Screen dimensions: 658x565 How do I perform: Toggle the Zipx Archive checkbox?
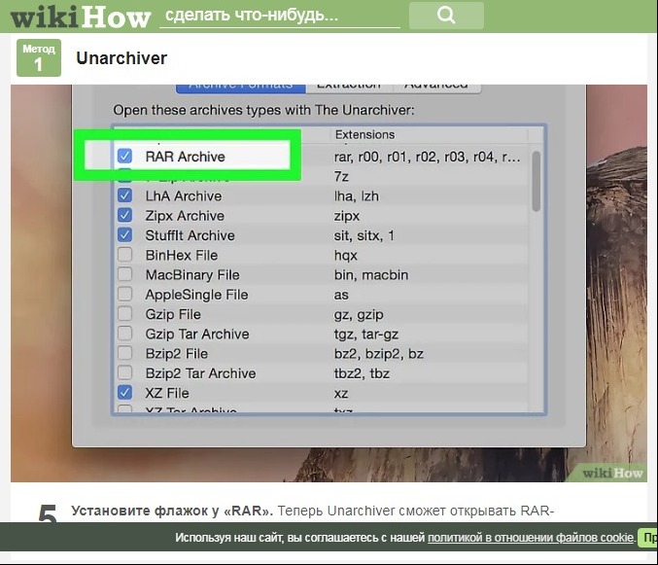pyautogui.click(x=124, y=215)
